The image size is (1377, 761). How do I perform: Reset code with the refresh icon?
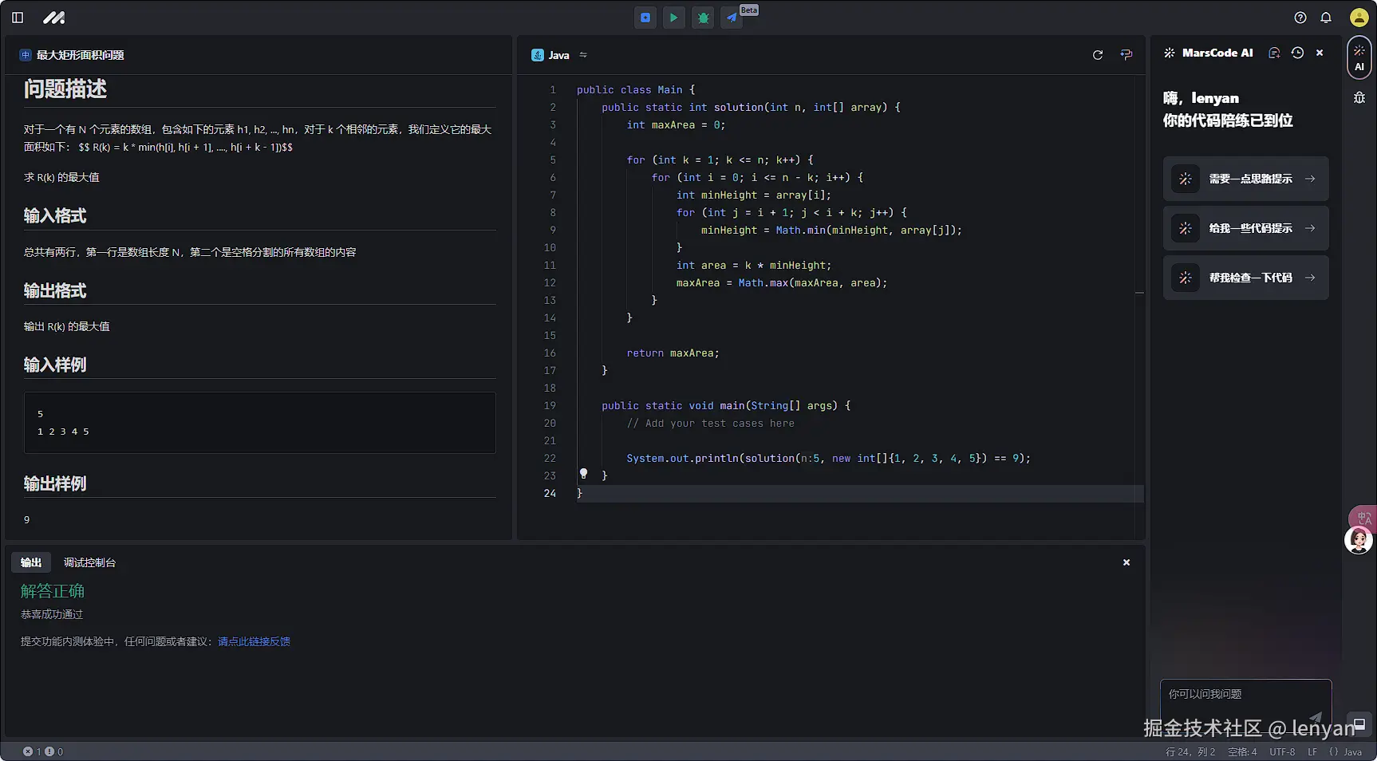[x=1098, y=55]
